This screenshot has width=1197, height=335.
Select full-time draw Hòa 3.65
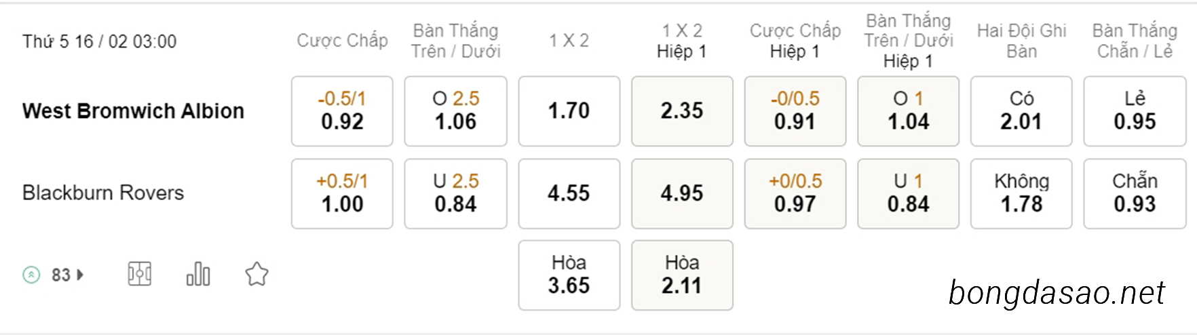[x=569, y=275]
